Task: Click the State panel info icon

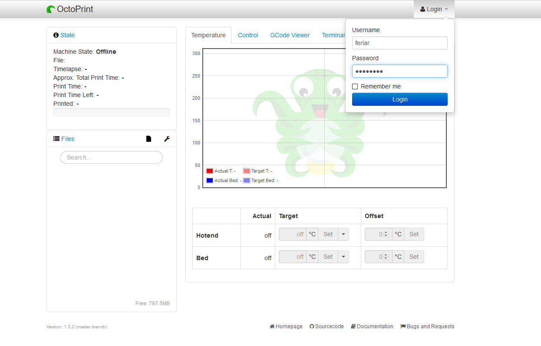Action: coord(56,35)
